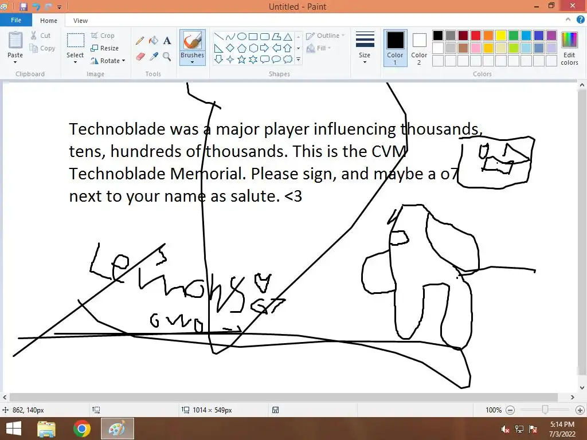Activate Color 2 selector
The image size is (587, 440).
click(419, 48)
